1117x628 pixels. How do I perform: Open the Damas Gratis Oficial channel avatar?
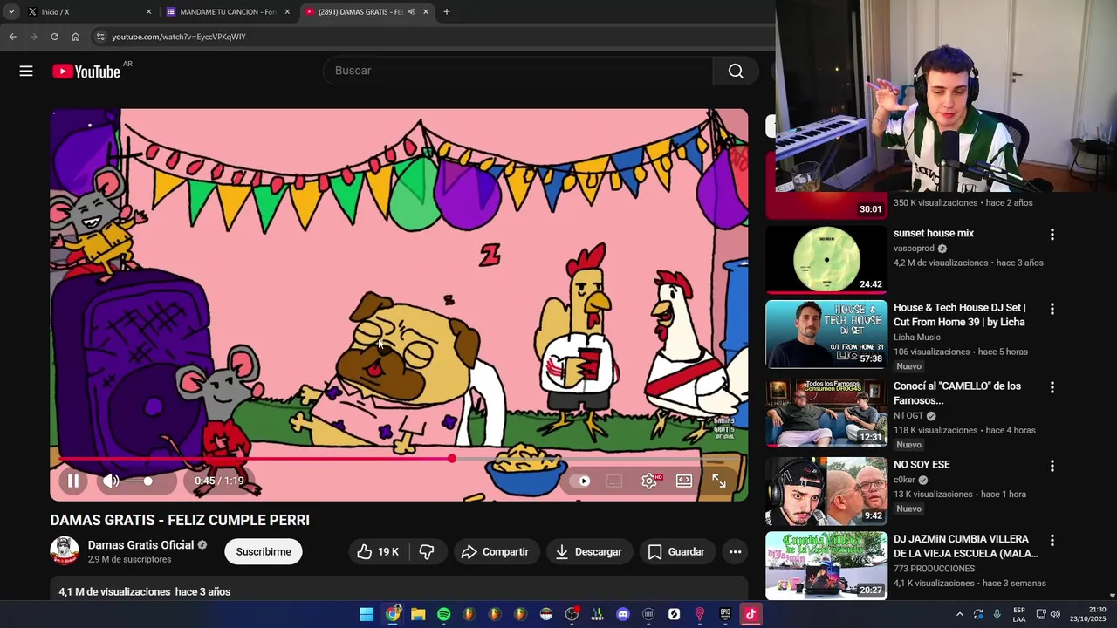point(65,551)
